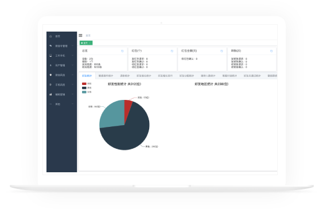The width and height of the screenshot is (323, 209).
Task: Click the red slice's callout label
Action: [x=143, y=98]
